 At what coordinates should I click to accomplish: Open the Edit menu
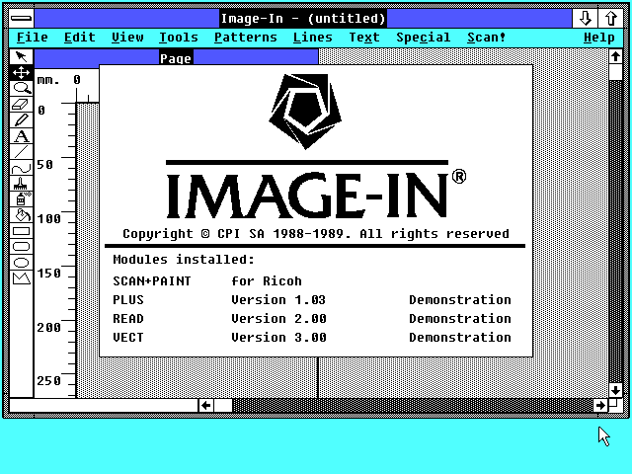click(80, 38)
